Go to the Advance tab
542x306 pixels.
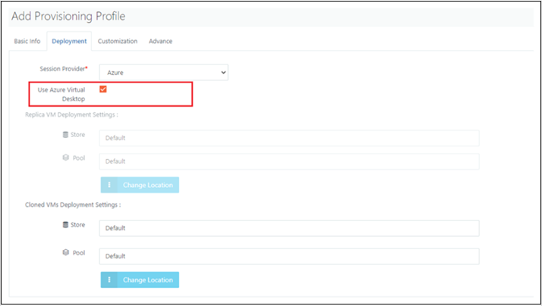point(160,41)
